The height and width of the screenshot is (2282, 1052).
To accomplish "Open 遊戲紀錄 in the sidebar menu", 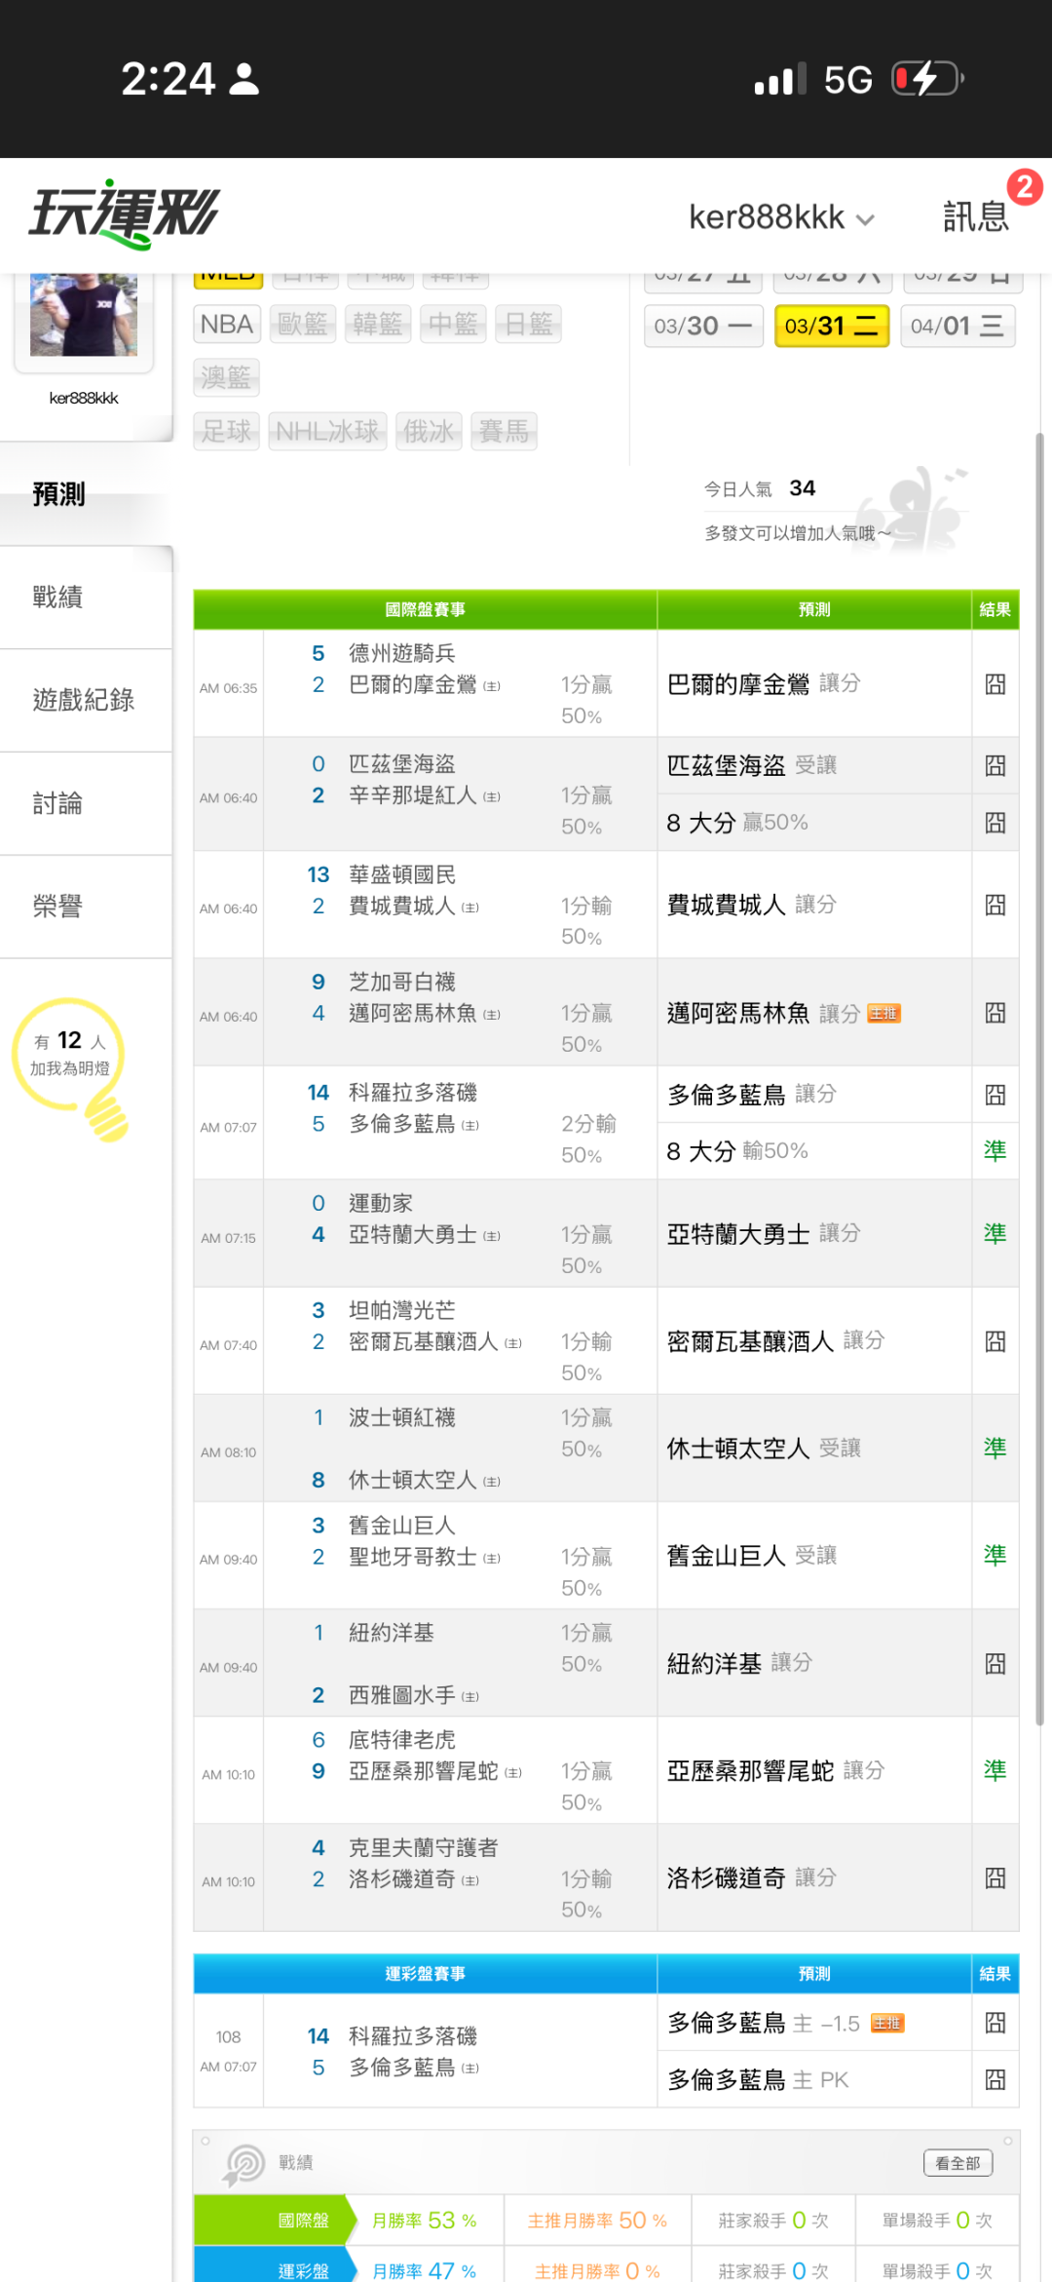I will [84, 700].
